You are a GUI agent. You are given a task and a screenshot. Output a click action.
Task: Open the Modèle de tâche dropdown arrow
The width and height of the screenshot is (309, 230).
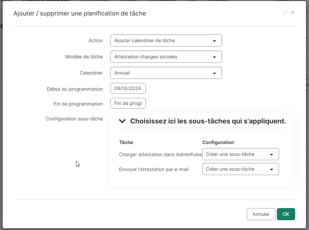tap(214, 57)
